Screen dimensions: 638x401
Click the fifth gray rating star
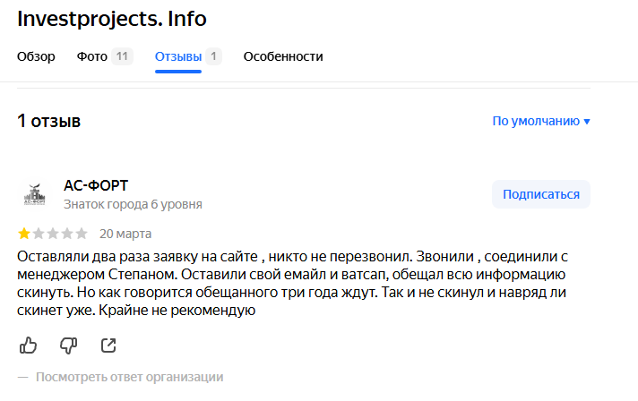(x=82, y=235)
